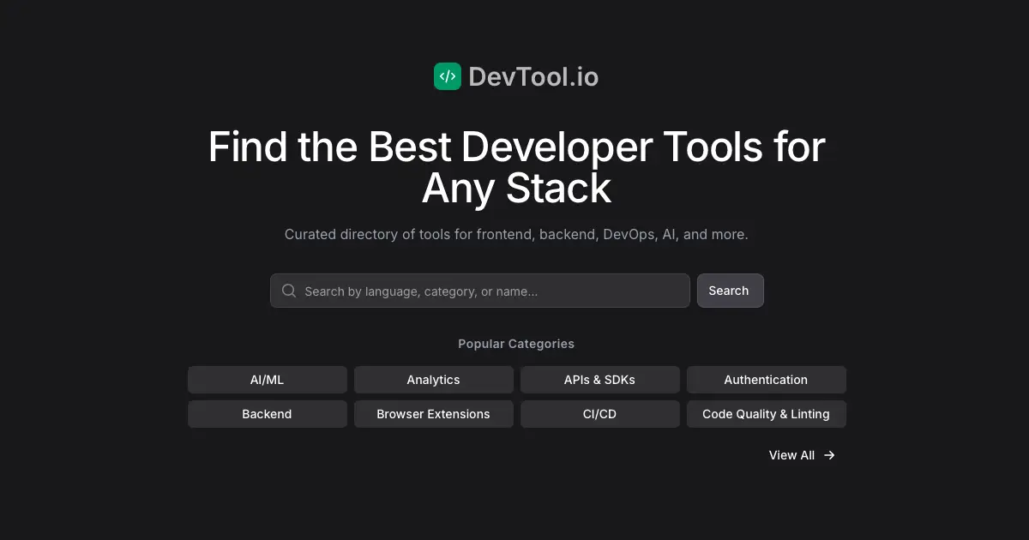
Task: Click the curated directory subtitle text
Action: coord(515,234)
